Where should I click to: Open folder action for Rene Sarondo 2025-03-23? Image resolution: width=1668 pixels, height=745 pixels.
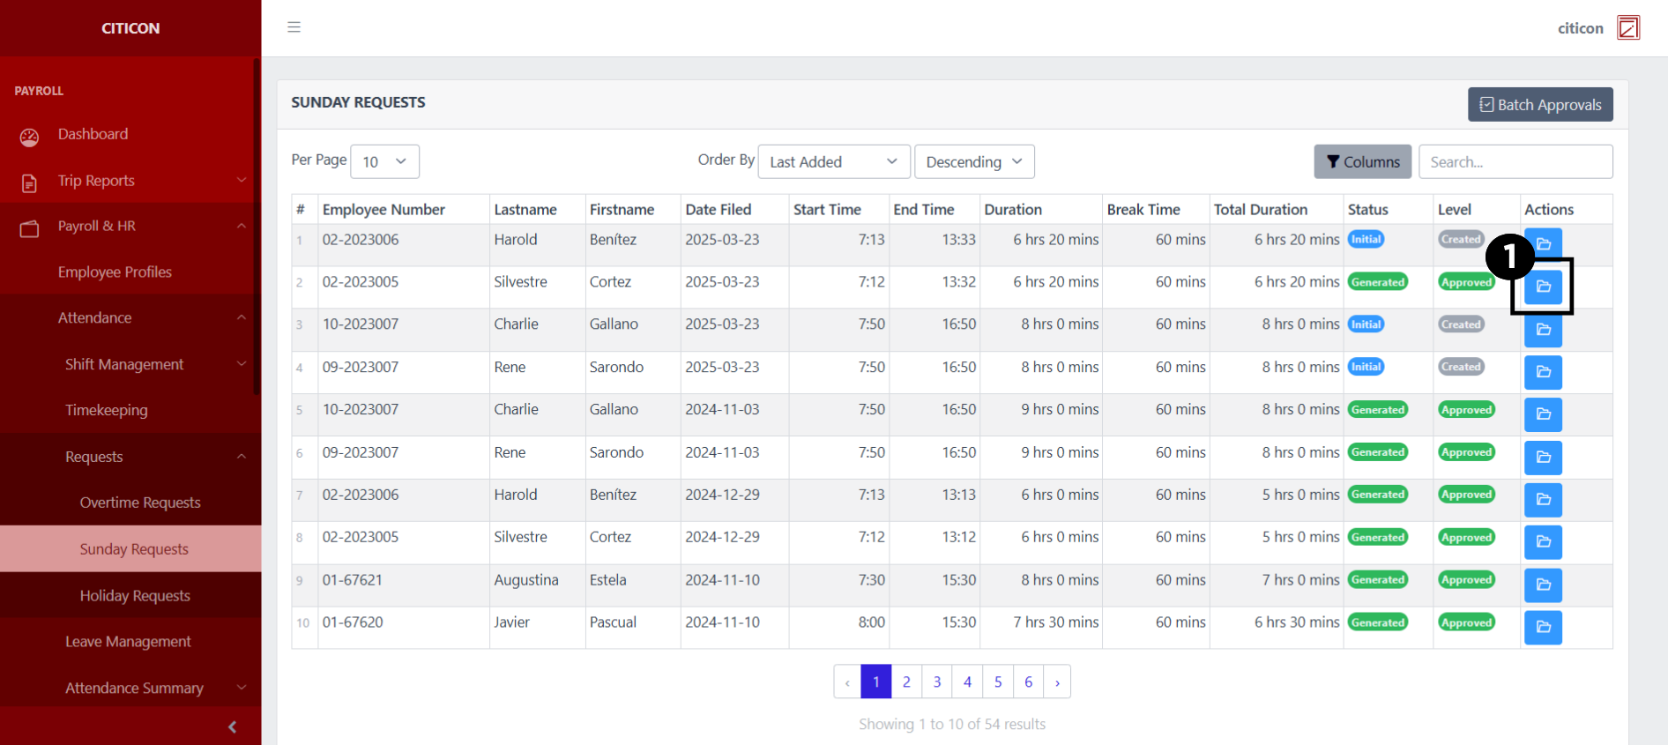pyautogui.click(x=1543, y=372)
